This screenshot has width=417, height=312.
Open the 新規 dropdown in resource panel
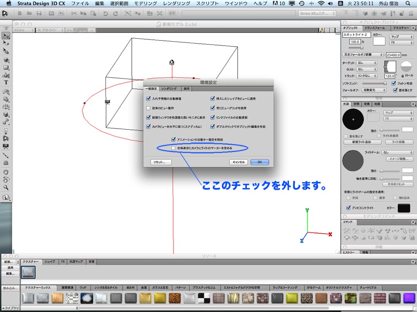point(11,262)
